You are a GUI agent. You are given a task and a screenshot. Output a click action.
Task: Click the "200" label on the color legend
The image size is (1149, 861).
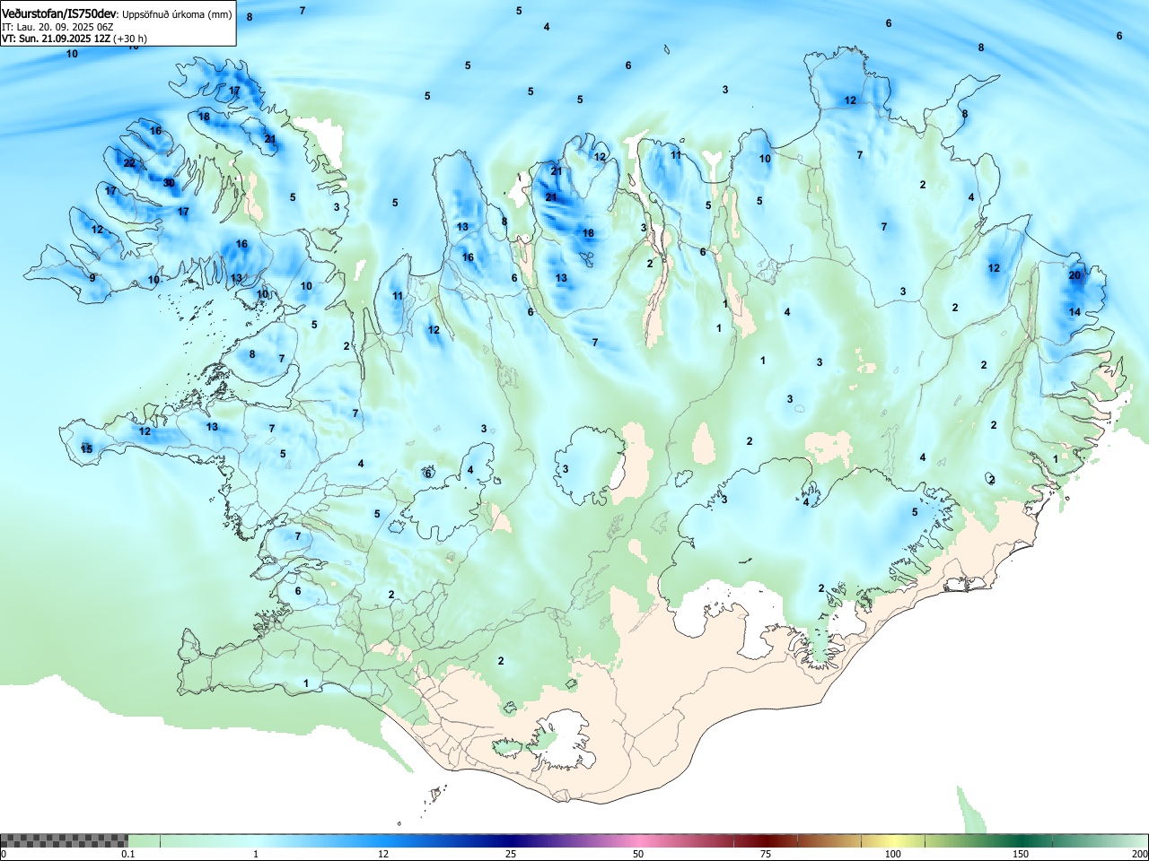coord(1139,854)
